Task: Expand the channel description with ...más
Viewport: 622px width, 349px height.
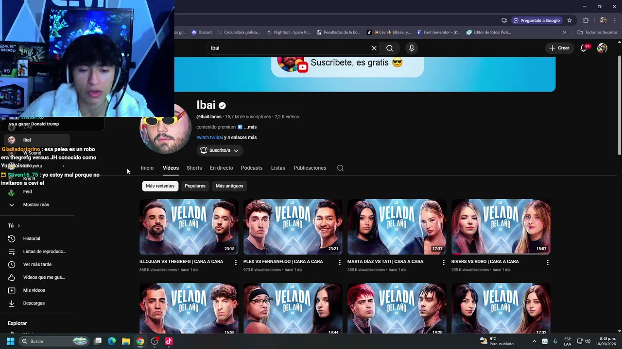Action: pos(250,127)
